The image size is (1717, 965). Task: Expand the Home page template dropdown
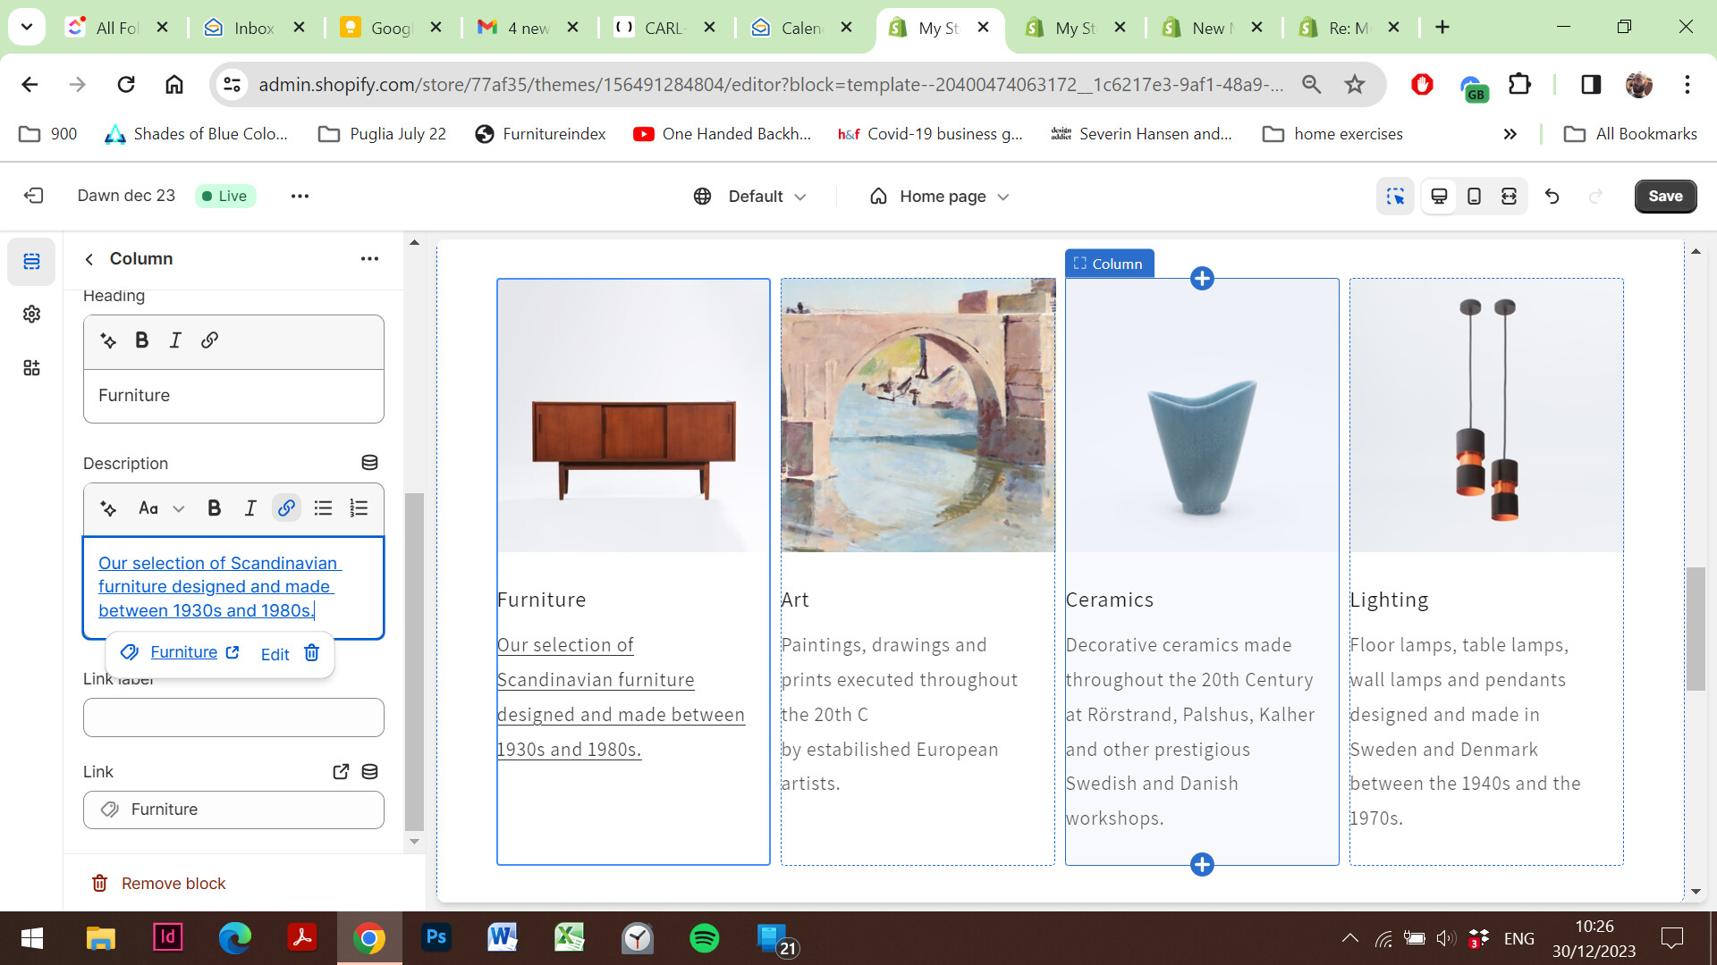pyautogui.click(x=941, y=197)
